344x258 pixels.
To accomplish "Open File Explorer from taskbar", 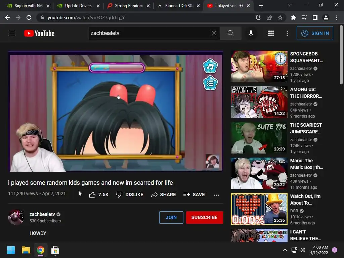I will tap(26, 250).
